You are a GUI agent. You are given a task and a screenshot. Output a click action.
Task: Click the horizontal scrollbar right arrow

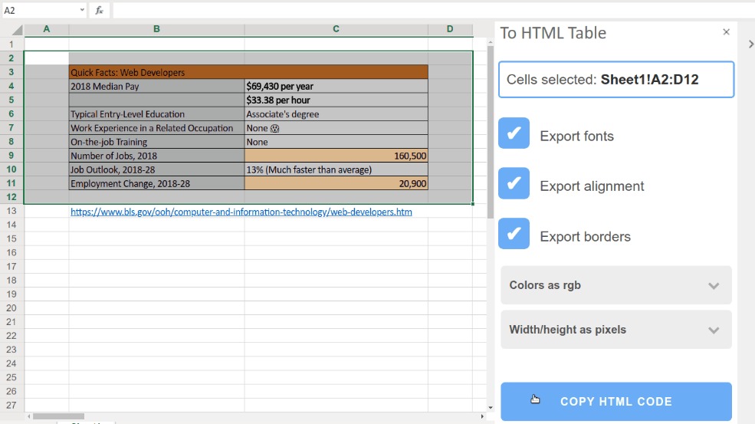click(482, 416)
